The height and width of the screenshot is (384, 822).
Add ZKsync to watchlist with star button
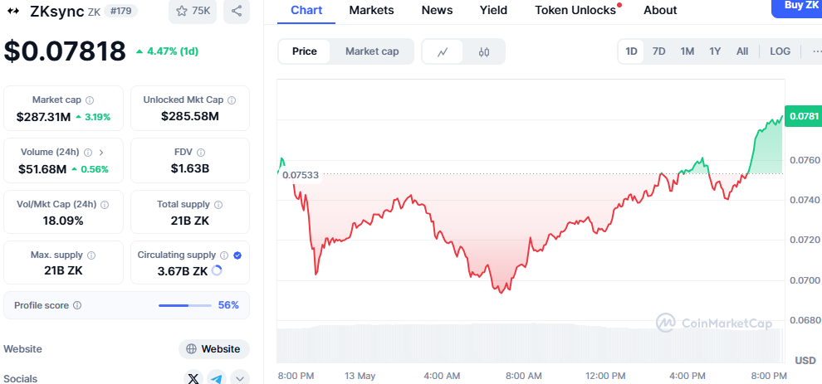[x=193, y=11]
